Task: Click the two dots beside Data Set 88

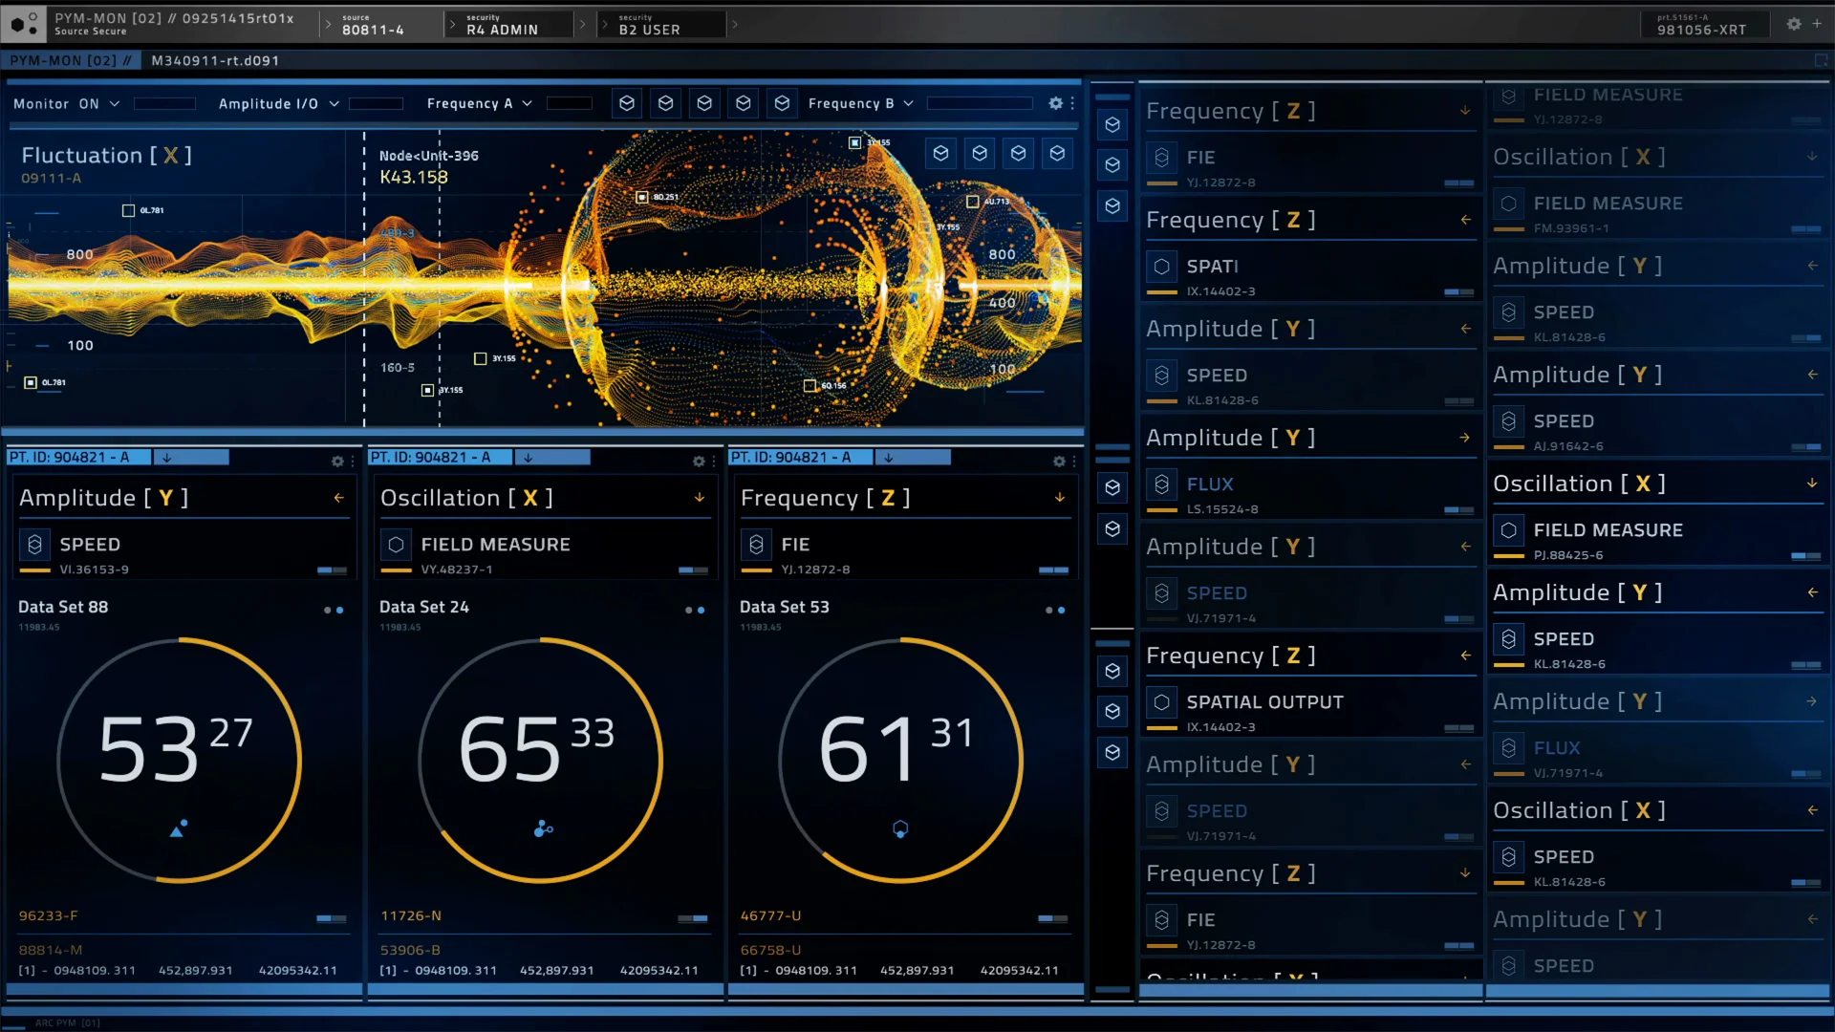Action: click(x=334, y=610)
